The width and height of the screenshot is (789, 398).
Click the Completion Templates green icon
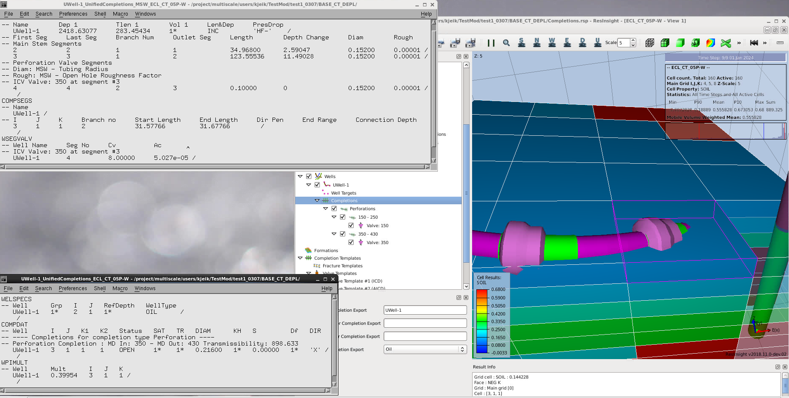coord(308,258)
